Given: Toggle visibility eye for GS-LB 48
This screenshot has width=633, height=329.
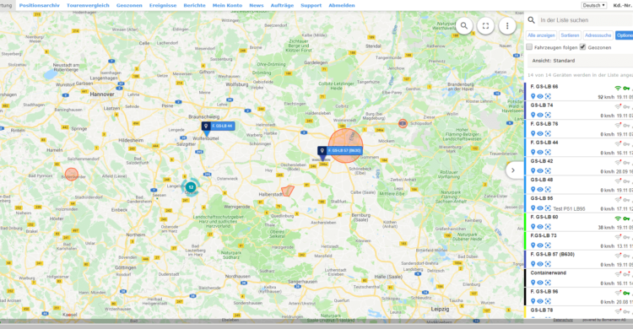Looking at the screenshot, I should (540, 189).
